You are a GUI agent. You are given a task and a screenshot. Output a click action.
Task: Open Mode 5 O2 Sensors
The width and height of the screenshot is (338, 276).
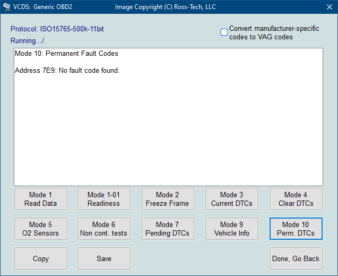tap(40, 229)
